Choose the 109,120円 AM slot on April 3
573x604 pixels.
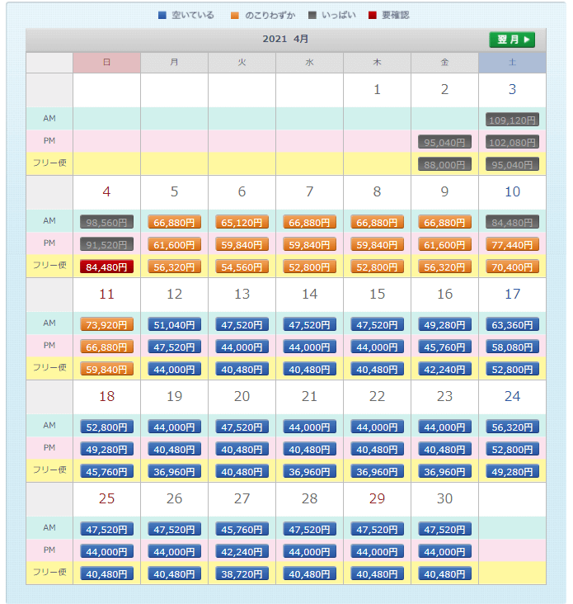512,120
